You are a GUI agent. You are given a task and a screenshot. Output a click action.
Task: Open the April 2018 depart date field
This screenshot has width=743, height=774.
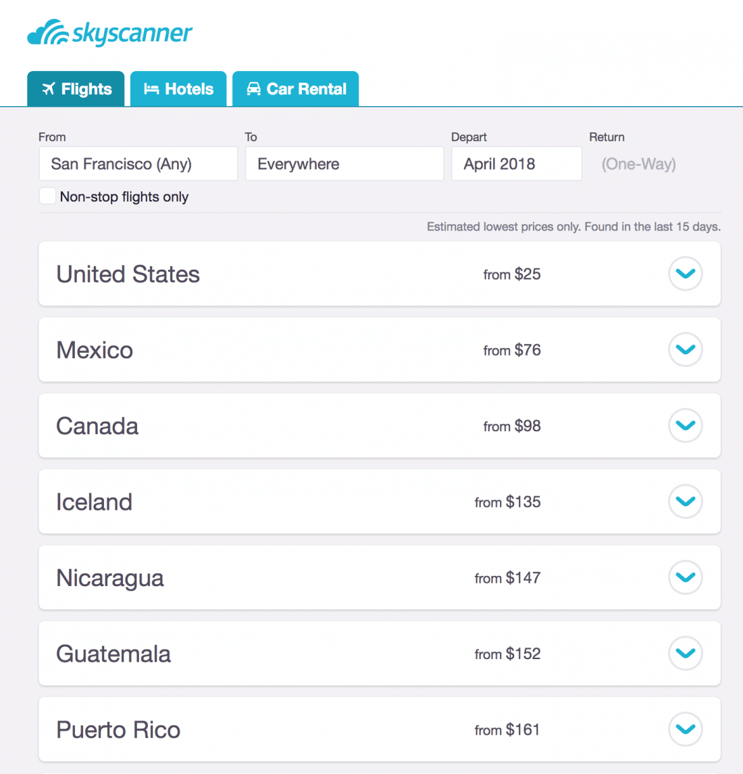pyautogui.click(x=517, y=164)
